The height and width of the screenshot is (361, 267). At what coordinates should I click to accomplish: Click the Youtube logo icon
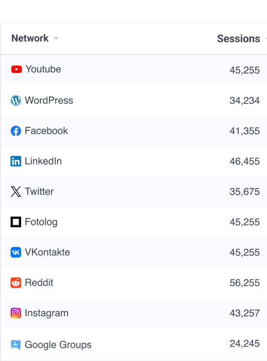(x=16, y=69)
